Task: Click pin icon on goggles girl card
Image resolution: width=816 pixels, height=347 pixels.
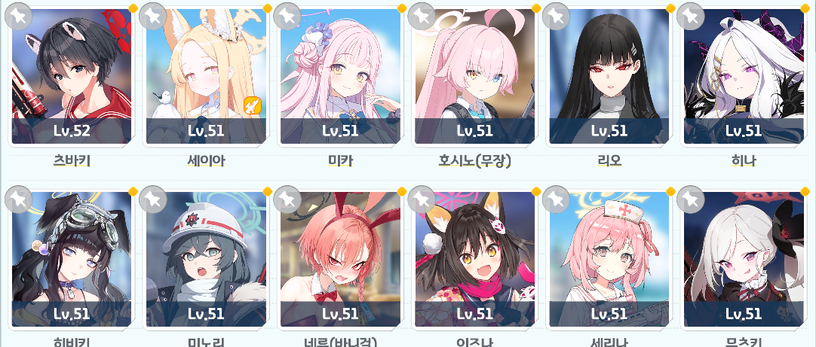Action: [x=18, y=199]
